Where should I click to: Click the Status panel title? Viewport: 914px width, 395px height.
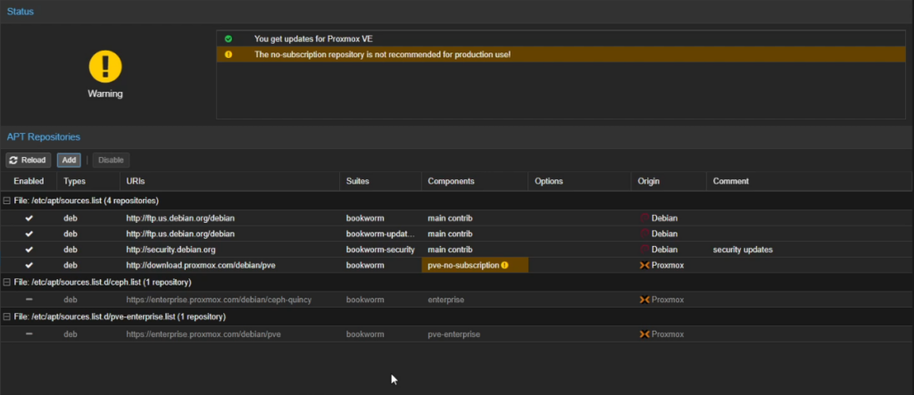click(21, 11)
